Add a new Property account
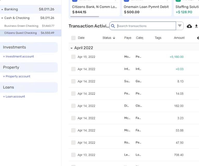The height and width of the screenshot is (166, 199). pyautogui.click(x=17, y=77)
